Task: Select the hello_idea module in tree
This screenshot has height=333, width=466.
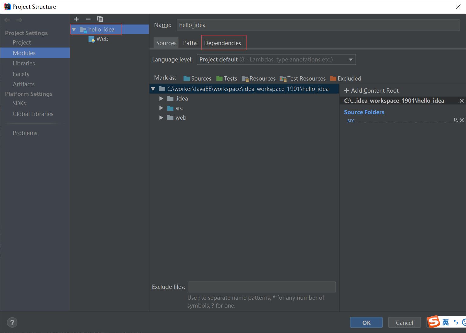Action: (x=109, y=29)
